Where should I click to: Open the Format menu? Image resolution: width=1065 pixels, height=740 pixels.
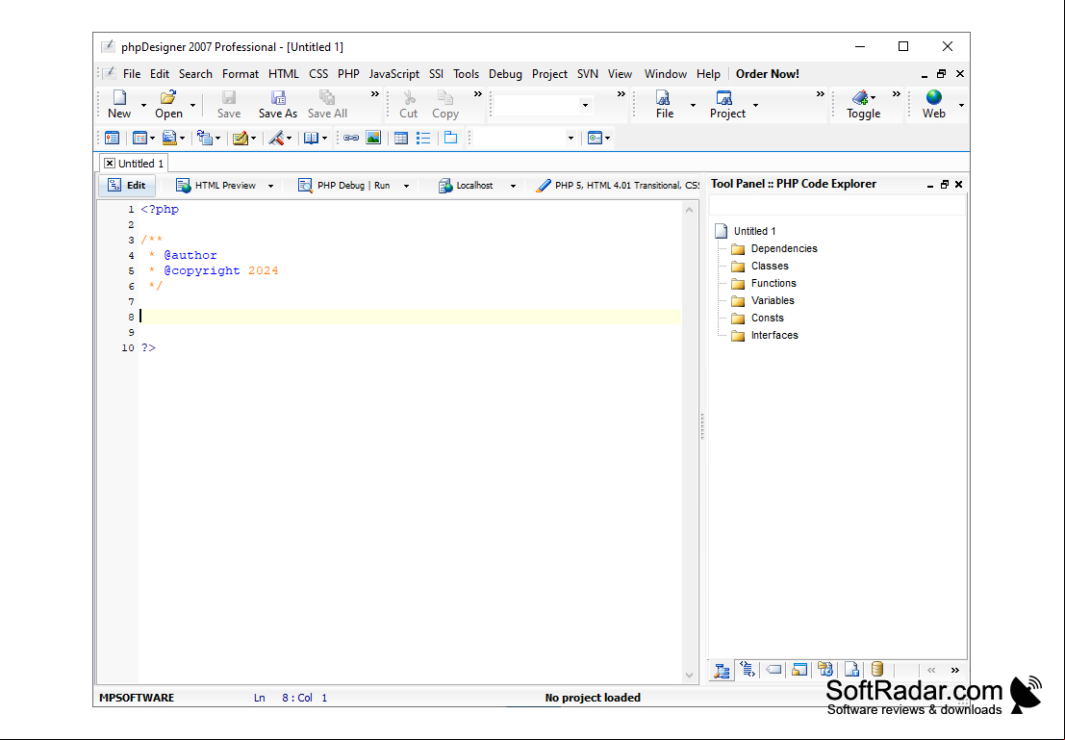point(241,74)
